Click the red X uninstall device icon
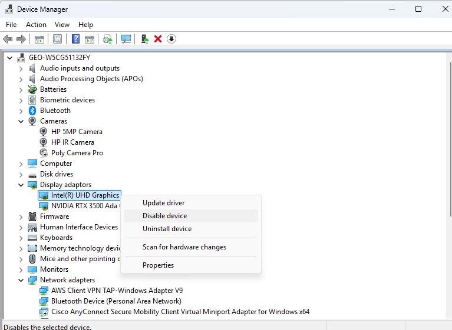This screenshot has height=330, width=452. coord(158,39)
